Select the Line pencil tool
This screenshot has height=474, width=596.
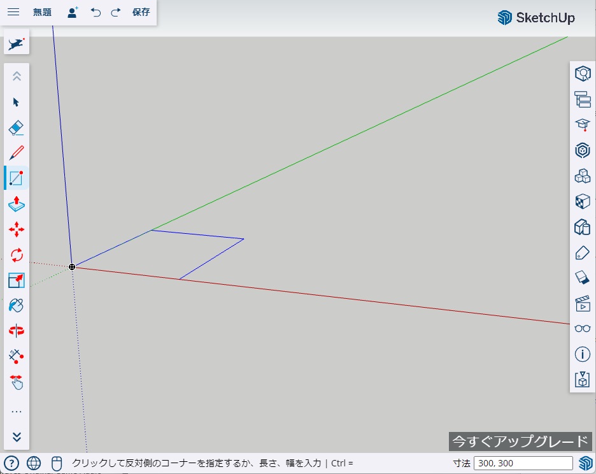17,153
